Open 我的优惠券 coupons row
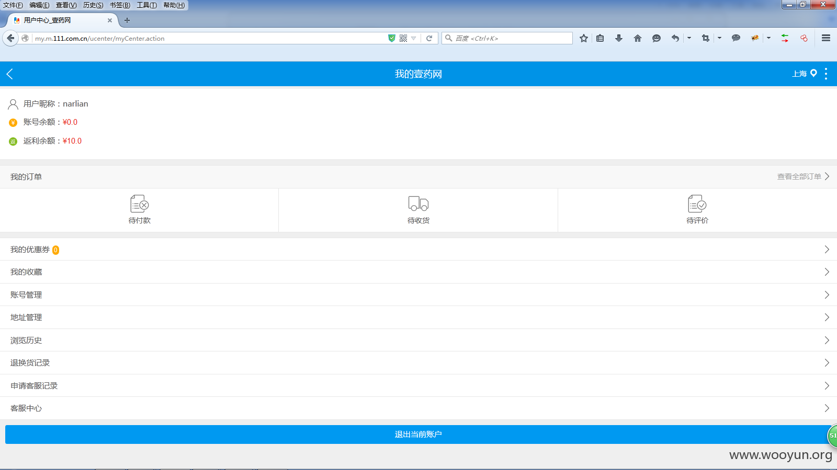Image resolution: width=837 pixels, height=470 pixels. point(418,250)
